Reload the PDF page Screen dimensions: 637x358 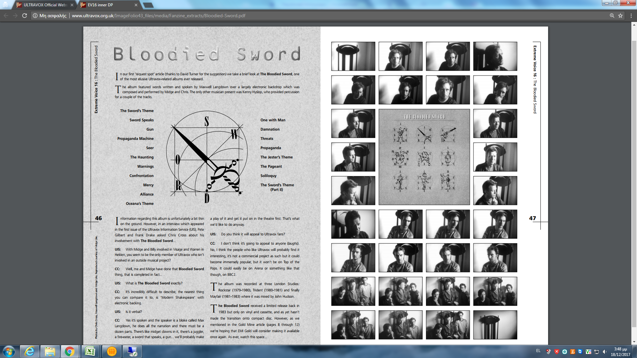[x=25, y=16]
